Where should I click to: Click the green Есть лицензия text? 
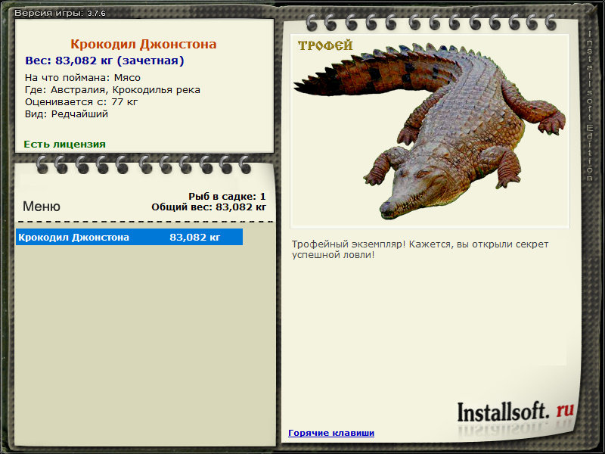(x=64, y=144)
